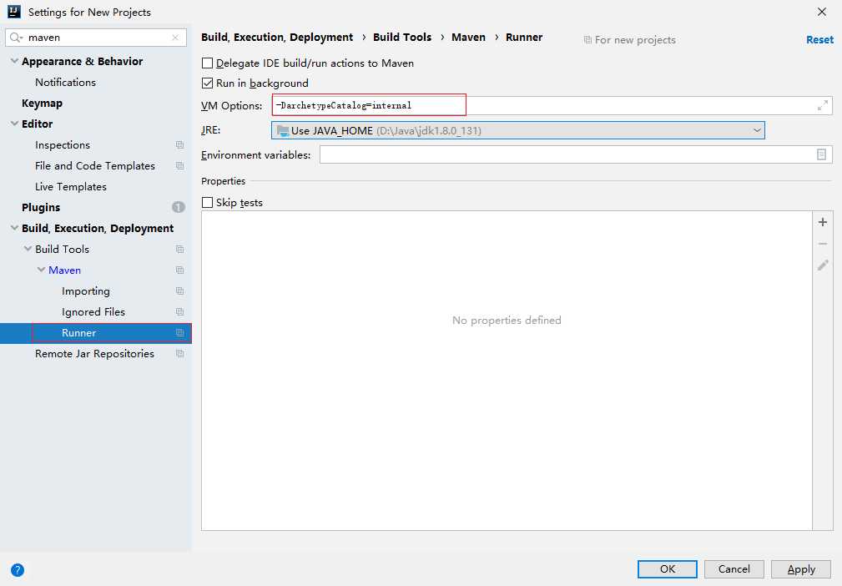Viewport: 842px width, 586px height.
Task: Click the For new projects icon
Action: (587, 40)
